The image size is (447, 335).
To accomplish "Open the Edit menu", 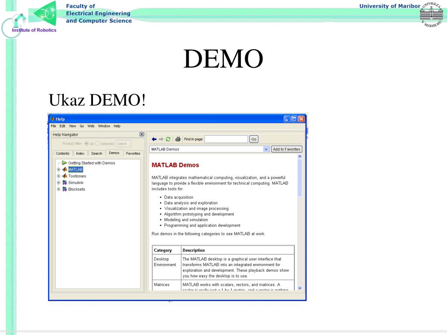I will tap(62, 126).
